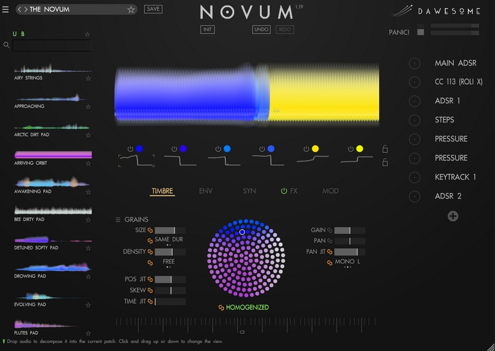The width and height of the screenshot is (495, 351).
Task: Toggle power of the first blue layer
Action: coord(130,149)
